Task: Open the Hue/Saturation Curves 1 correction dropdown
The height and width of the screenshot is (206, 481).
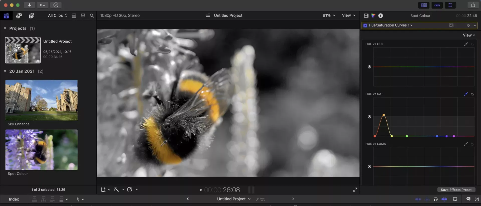Action: point(391,25)
